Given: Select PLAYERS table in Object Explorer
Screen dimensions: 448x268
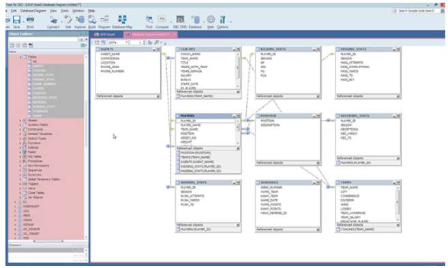Looking at the screenshot, I should tap(38, 89).
